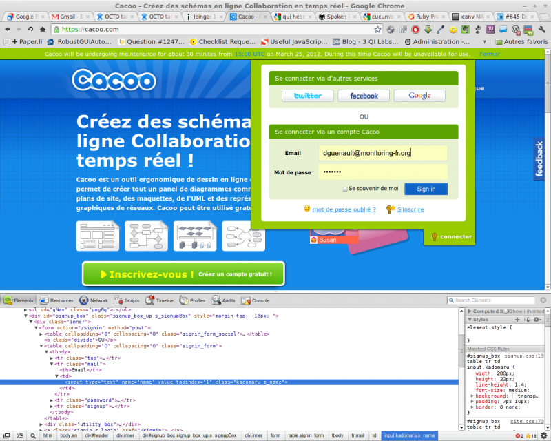Expand the tr class password node

coord(51,400)
